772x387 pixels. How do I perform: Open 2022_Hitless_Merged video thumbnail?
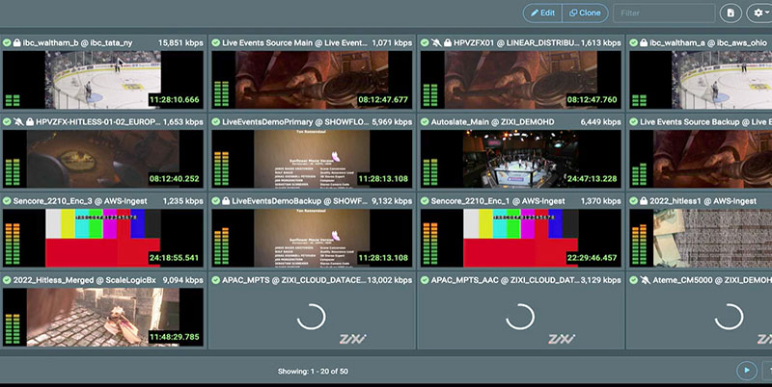click(x=103, y=318)
